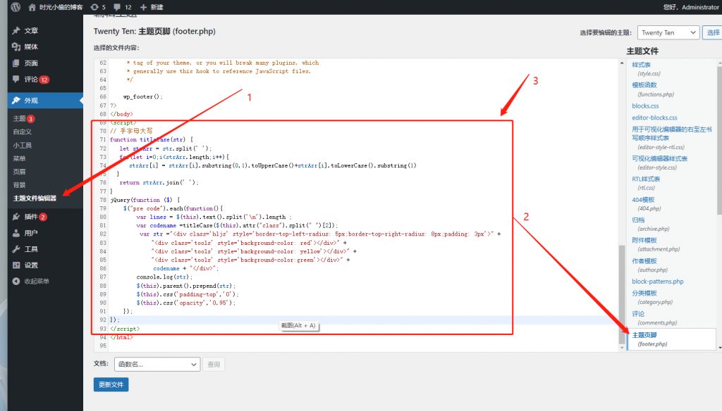Open the 插件 plug icon in sidebar

(x=16, y=217)
